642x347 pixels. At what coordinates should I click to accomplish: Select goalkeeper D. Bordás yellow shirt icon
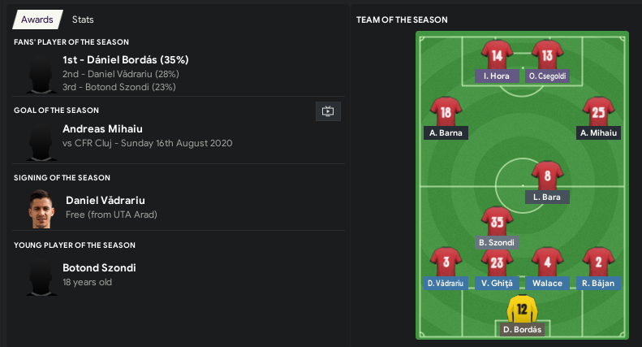[x=522, y=309]
